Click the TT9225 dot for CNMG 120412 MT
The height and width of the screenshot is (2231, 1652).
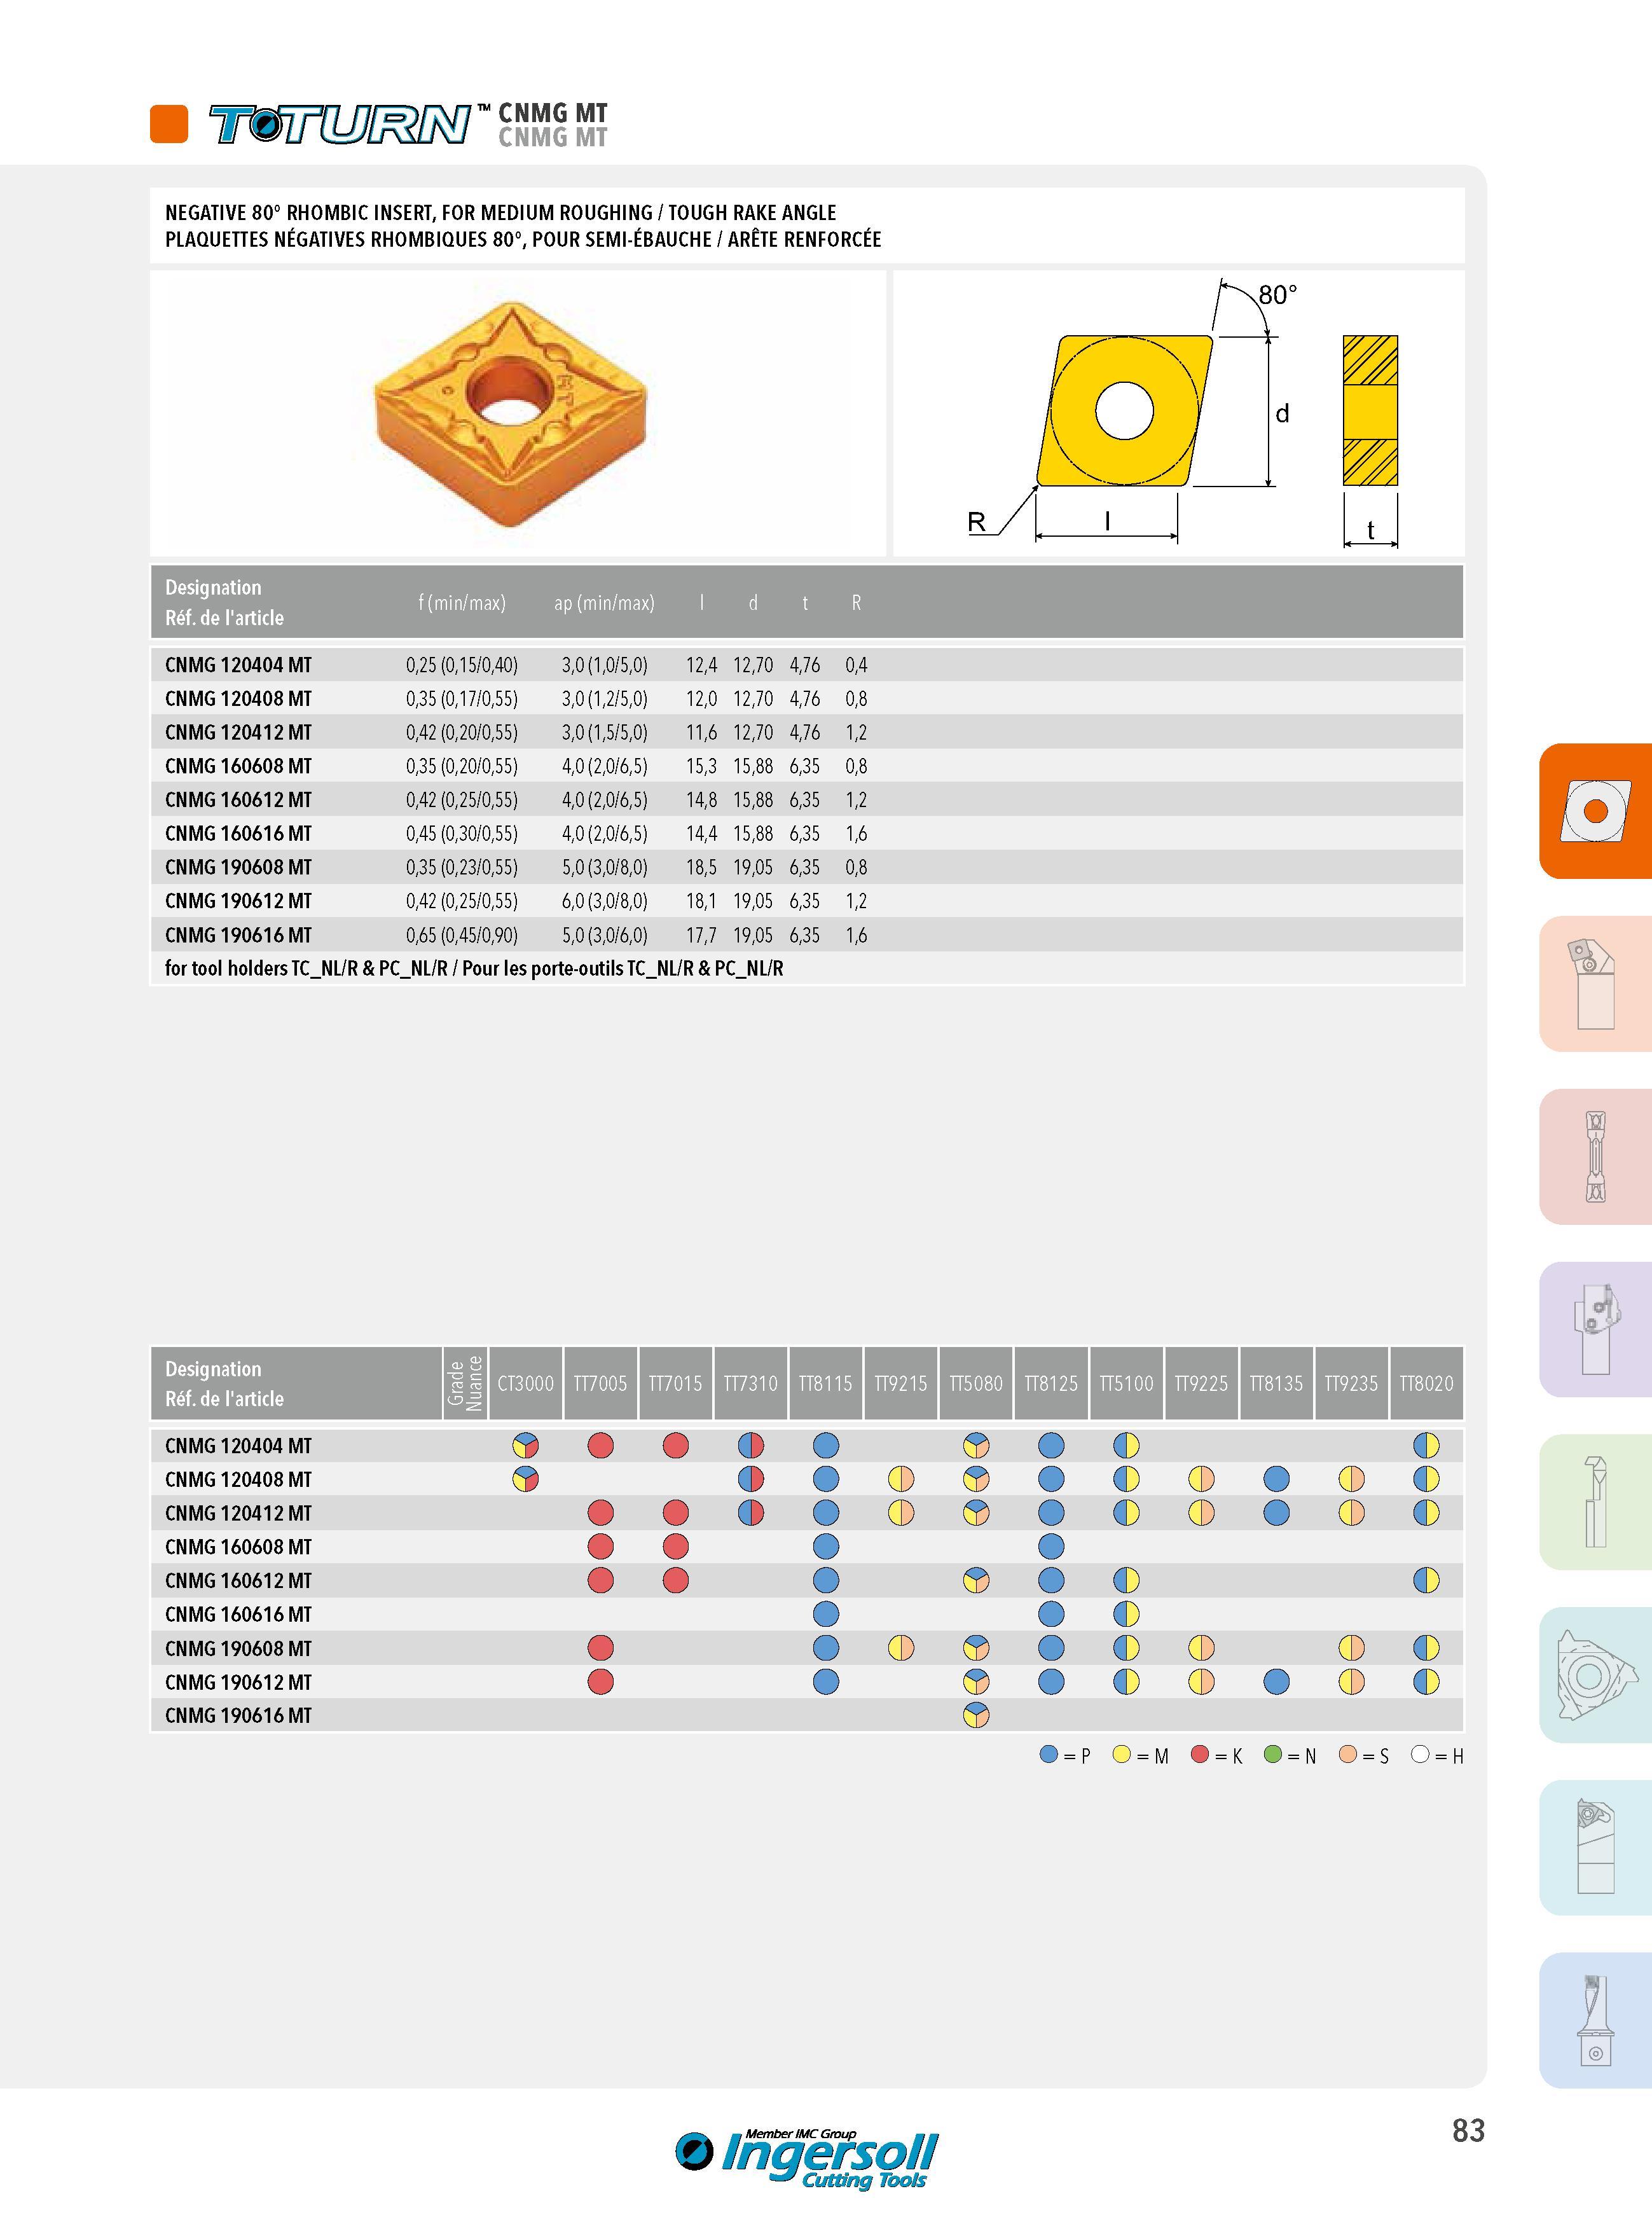(x=1201, y=1513)
